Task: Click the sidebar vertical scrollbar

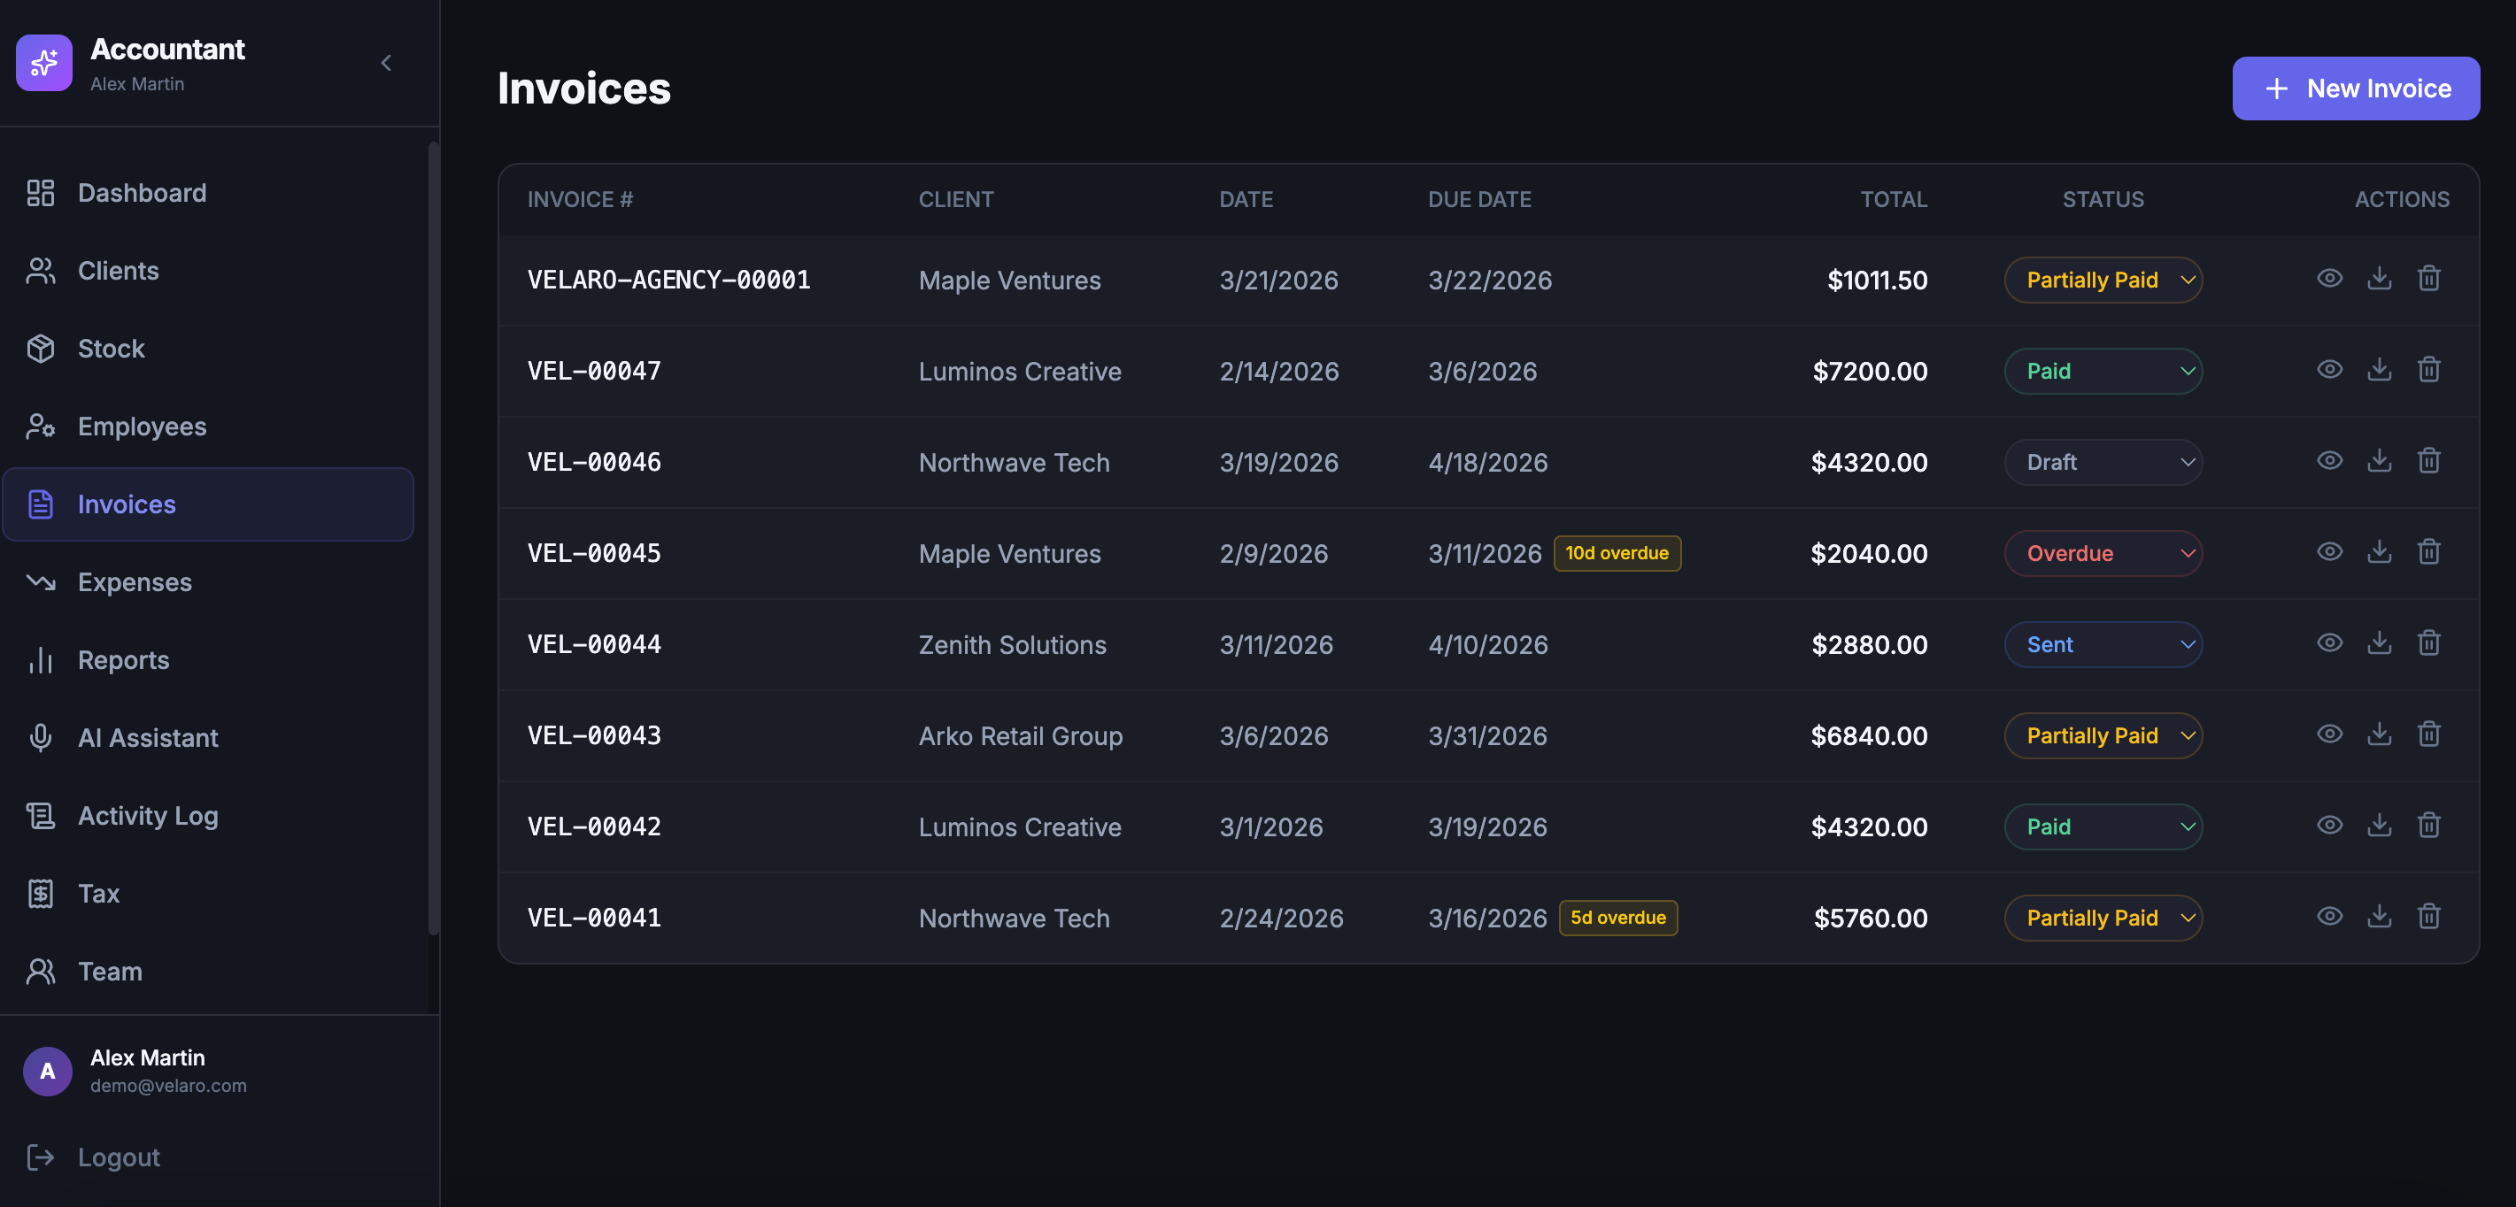Action: 433,537
